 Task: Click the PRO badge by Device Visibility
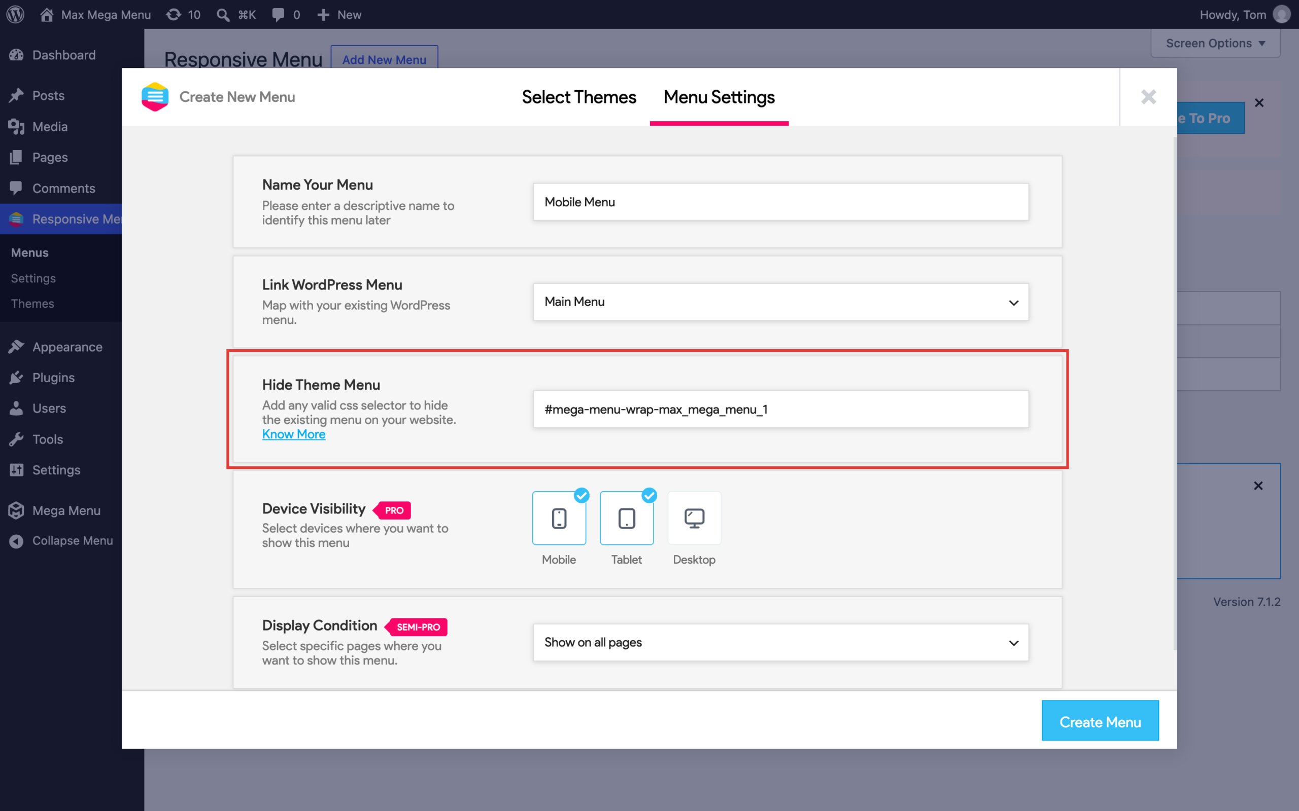(x=392, y=510)
